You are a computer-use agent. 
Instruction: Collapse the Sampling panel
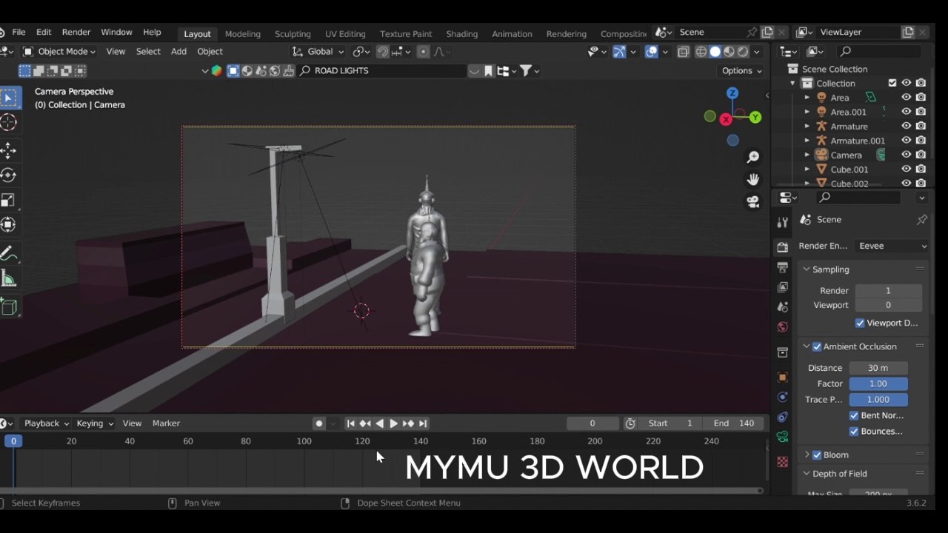(807, 269)
